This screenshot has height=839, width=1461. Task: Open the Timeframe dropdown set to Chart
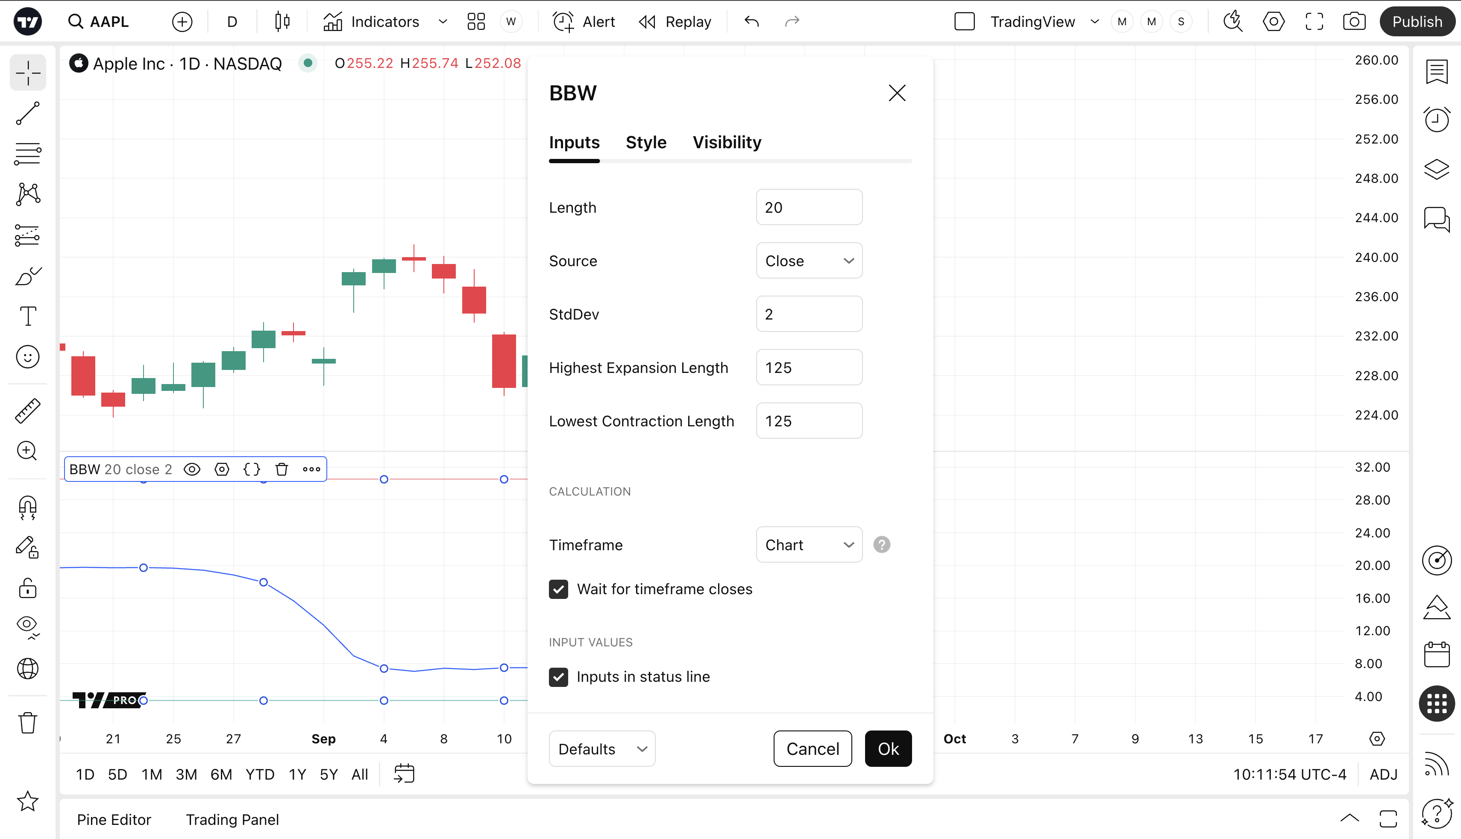click(808, 545)
